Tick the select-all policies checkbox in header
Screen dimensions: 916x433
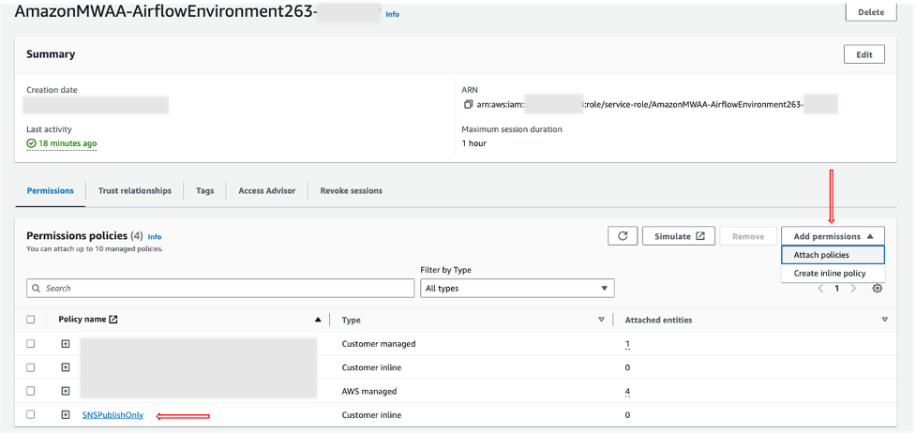[30, 320]
